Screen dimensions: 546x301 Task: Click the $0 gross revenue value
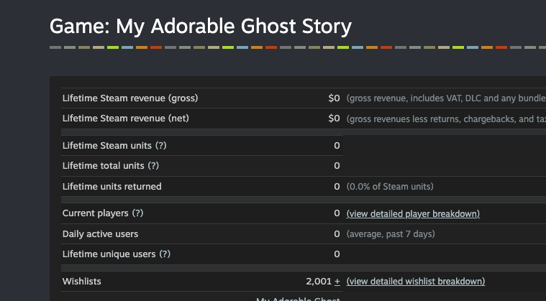pyautogui.click(x=334, y=98)
